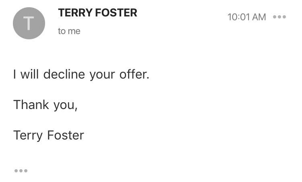Expand trimmed content using the bottom ellipsis
Image resolution: width=302 pixels, height=182 pixels.
click(21, 171)
